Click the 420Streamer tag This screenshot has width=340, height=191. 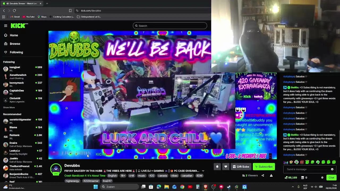pos(91,181)
